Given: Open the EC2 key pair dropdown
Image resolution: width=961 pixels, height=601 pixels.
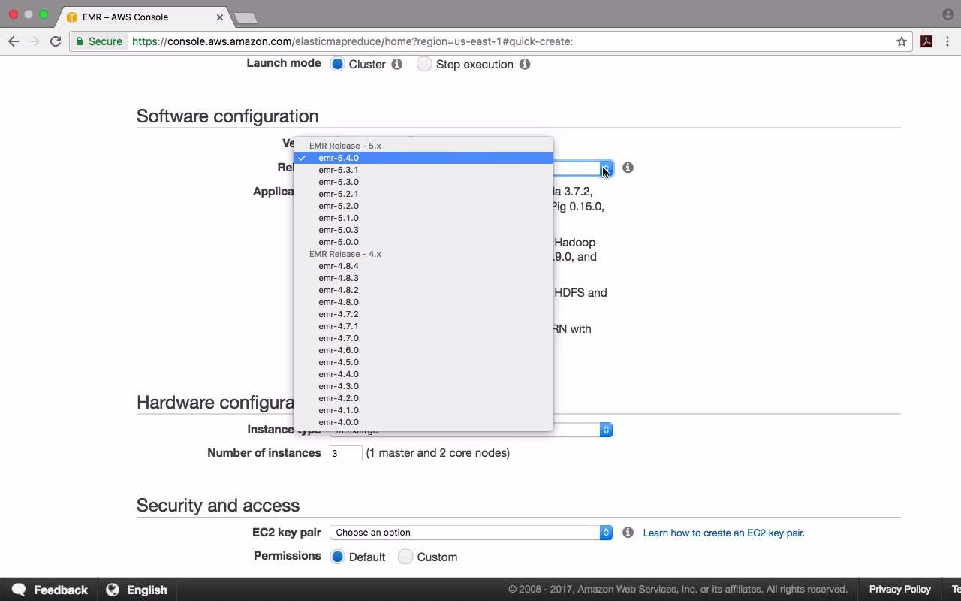Looking at the screenshot, I should point(471,533).
